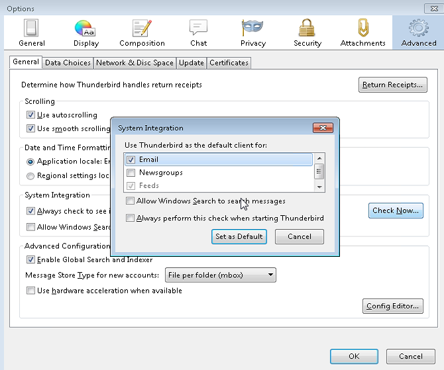
Task: Switch to the Update tab
Action: [x=192, y=63]
